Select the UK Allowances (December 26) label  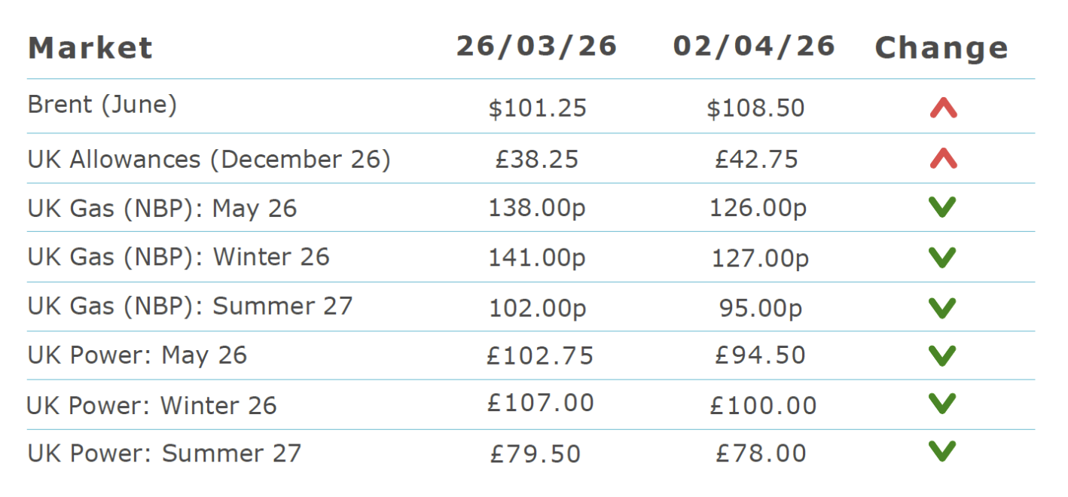point(209,160)
